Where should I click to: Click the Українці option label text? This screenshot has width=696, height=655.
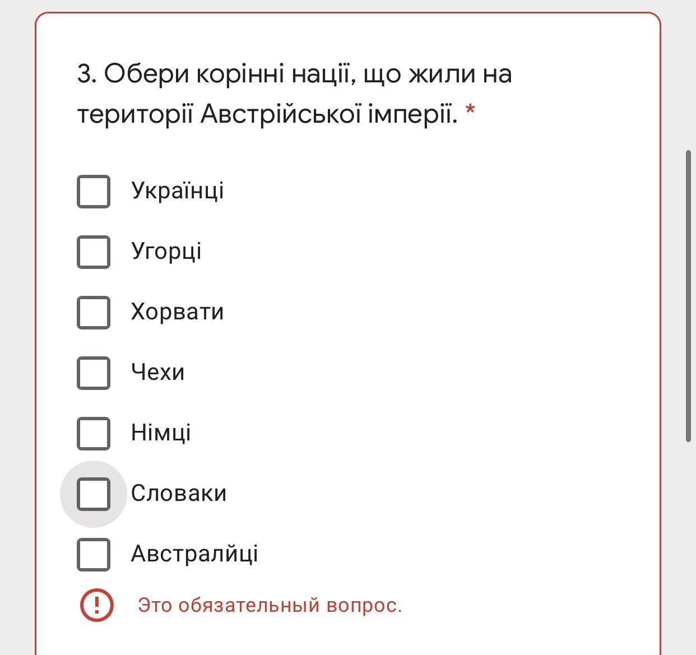(x=177, y=191)
